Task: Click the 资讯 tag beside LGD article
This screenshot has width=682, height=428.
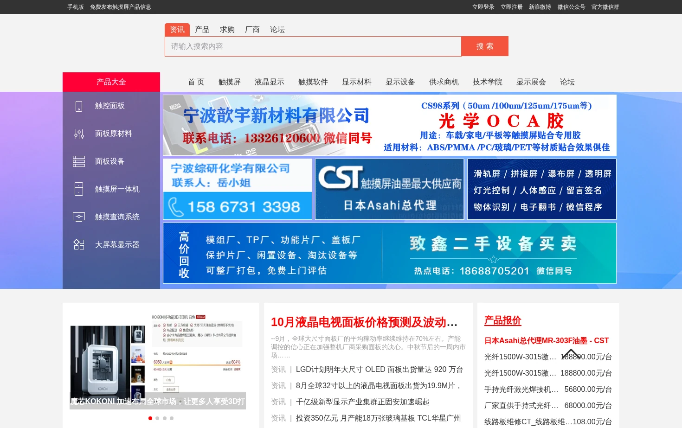Action: click(x=278, y=370)
